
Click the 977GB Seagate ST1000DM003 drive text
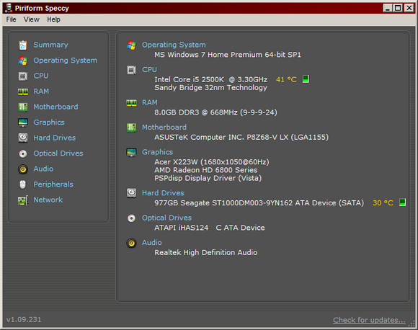pos(259,203)
